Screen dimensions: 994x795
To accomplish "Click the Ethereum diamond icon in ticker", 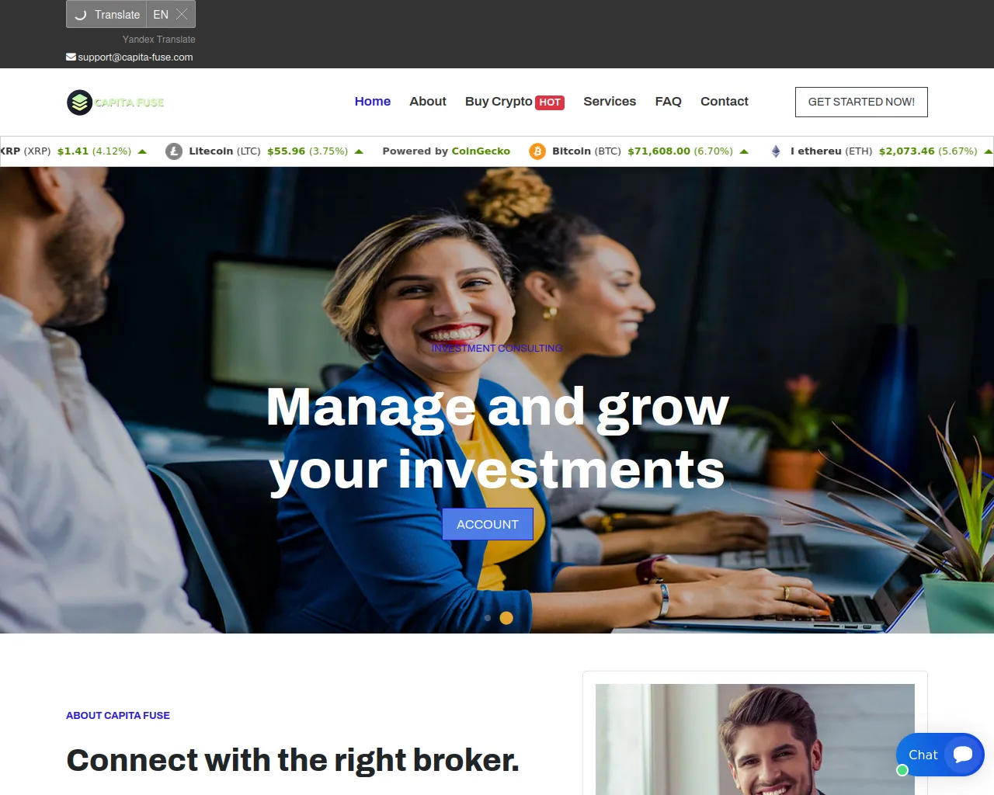I will pyautogui.click(x=776, y=151).
